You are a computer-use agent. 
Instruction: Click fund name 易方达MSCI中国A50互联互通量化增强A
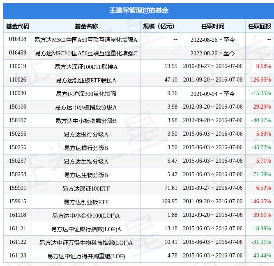click(86, 40)
